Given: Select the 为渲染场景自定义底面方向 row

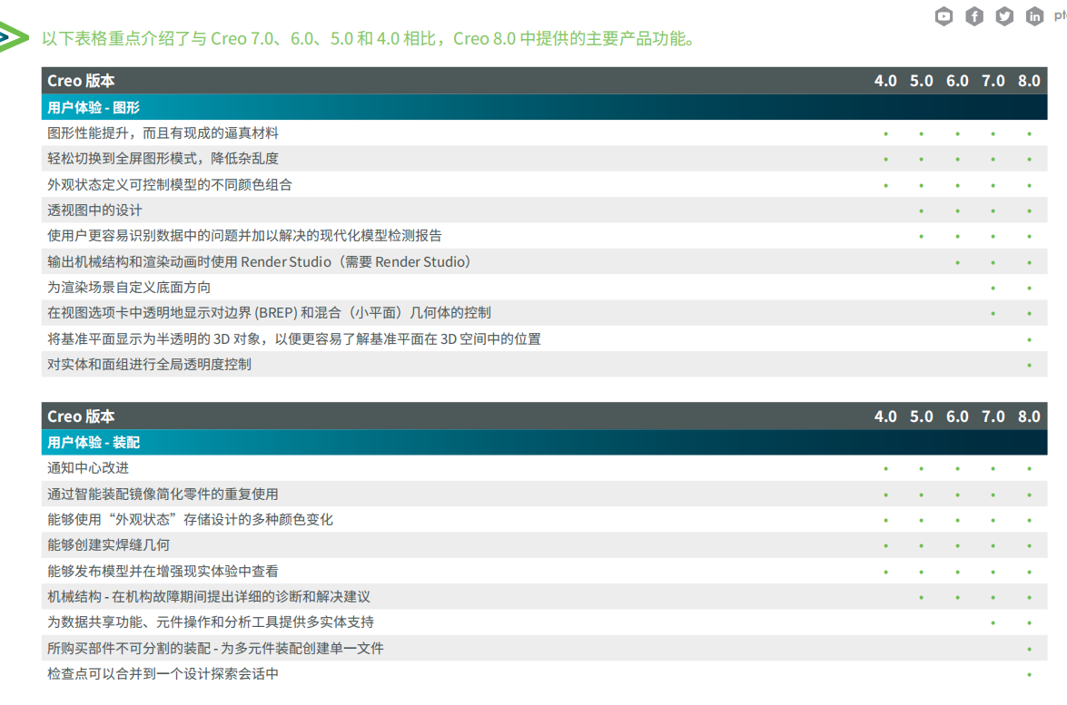Looking at the screenshot, I should pyautogui.click(x=129, y=288).
